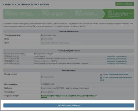138x111 pixels.
Task: Open подробная информация for Новая заявка row
Action: coord(117,56)
